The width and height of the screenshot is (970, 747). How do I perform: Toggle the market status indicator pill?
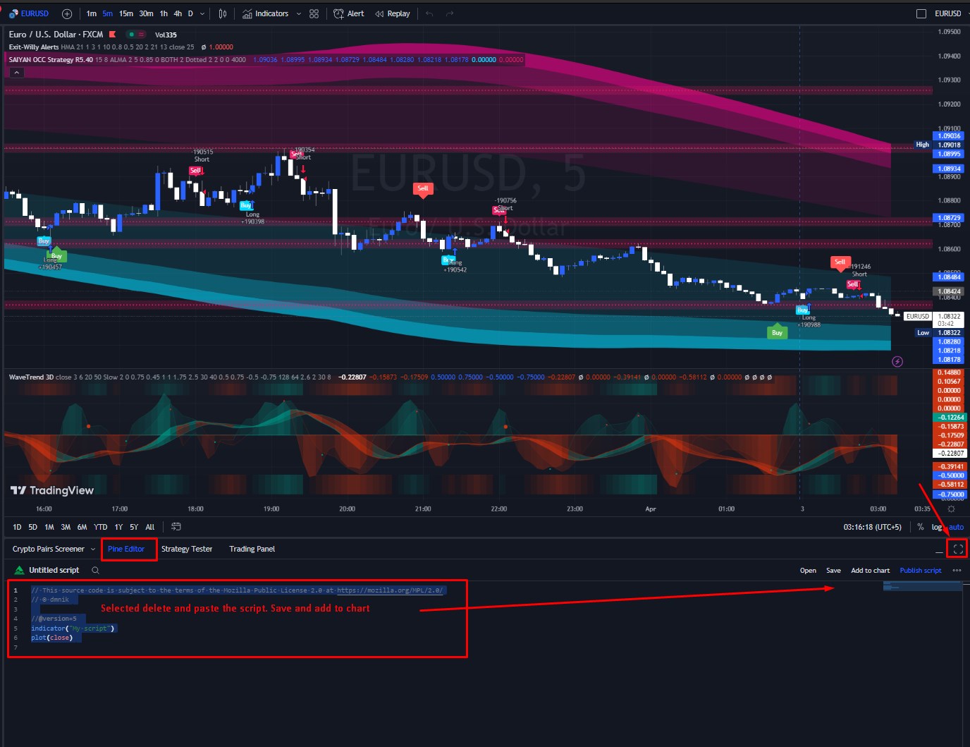[x=136, y=35]
